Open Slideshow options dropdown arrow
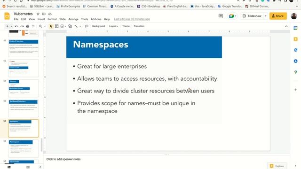The height and width of the screenshot is (169, 301). coord(266,16)
